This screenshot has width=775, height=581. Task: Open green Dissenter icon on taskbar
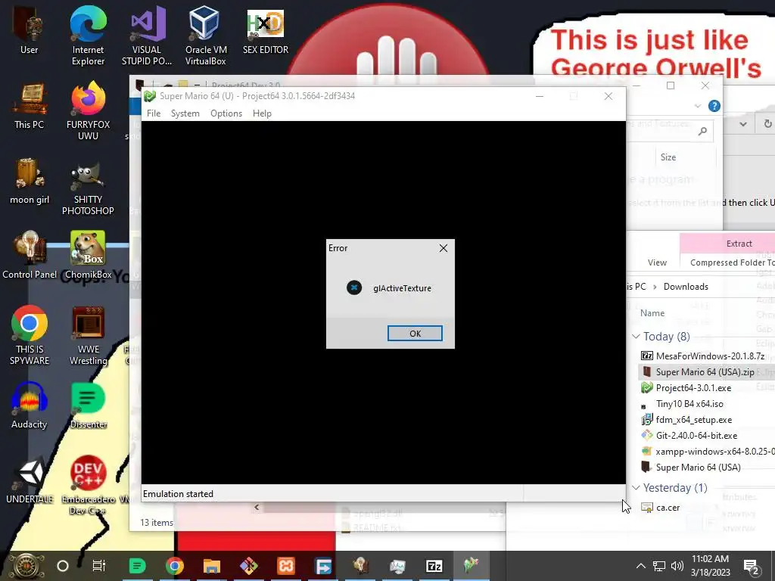(x=138, y=566)
